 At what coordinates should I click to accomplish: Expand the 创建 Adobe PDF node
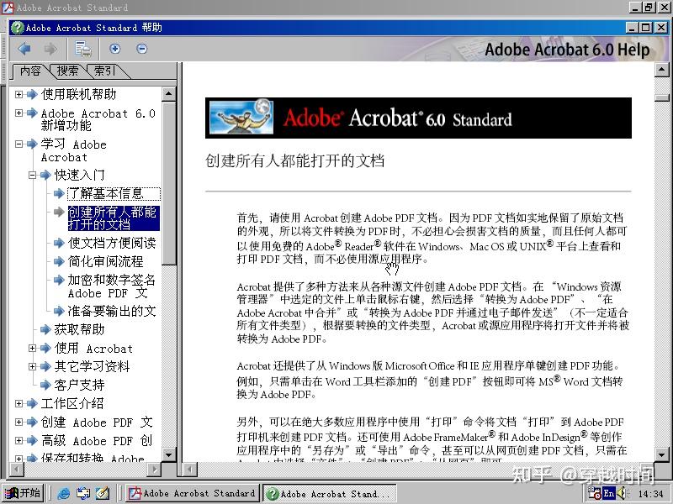coord(19,422)
